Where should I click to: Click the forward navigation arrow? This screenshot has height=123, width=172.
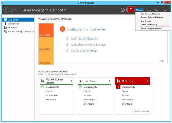coord(11,10)
